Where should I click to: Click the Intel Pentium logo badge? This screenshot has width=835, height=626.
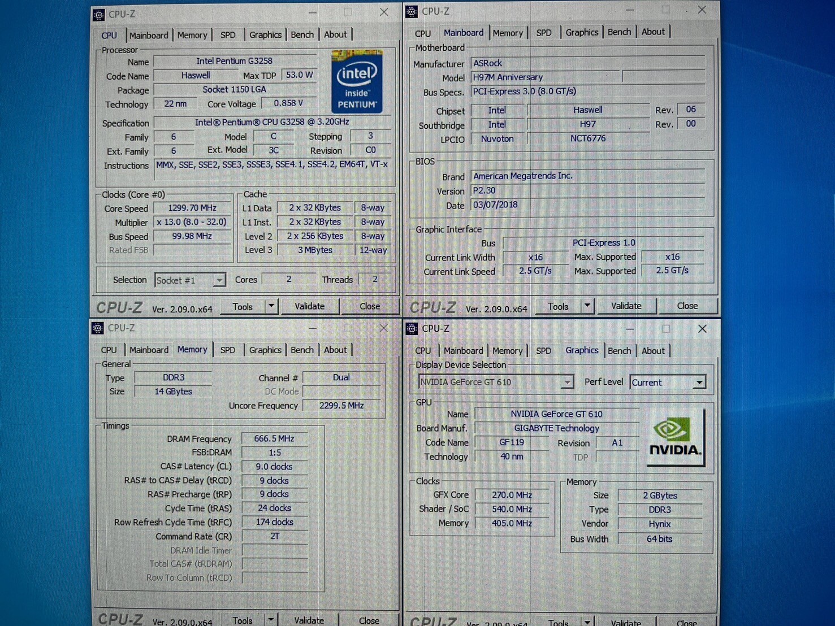357,81
